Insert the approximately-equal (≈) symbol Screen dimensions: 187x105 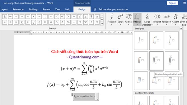[x=4, y=22]
